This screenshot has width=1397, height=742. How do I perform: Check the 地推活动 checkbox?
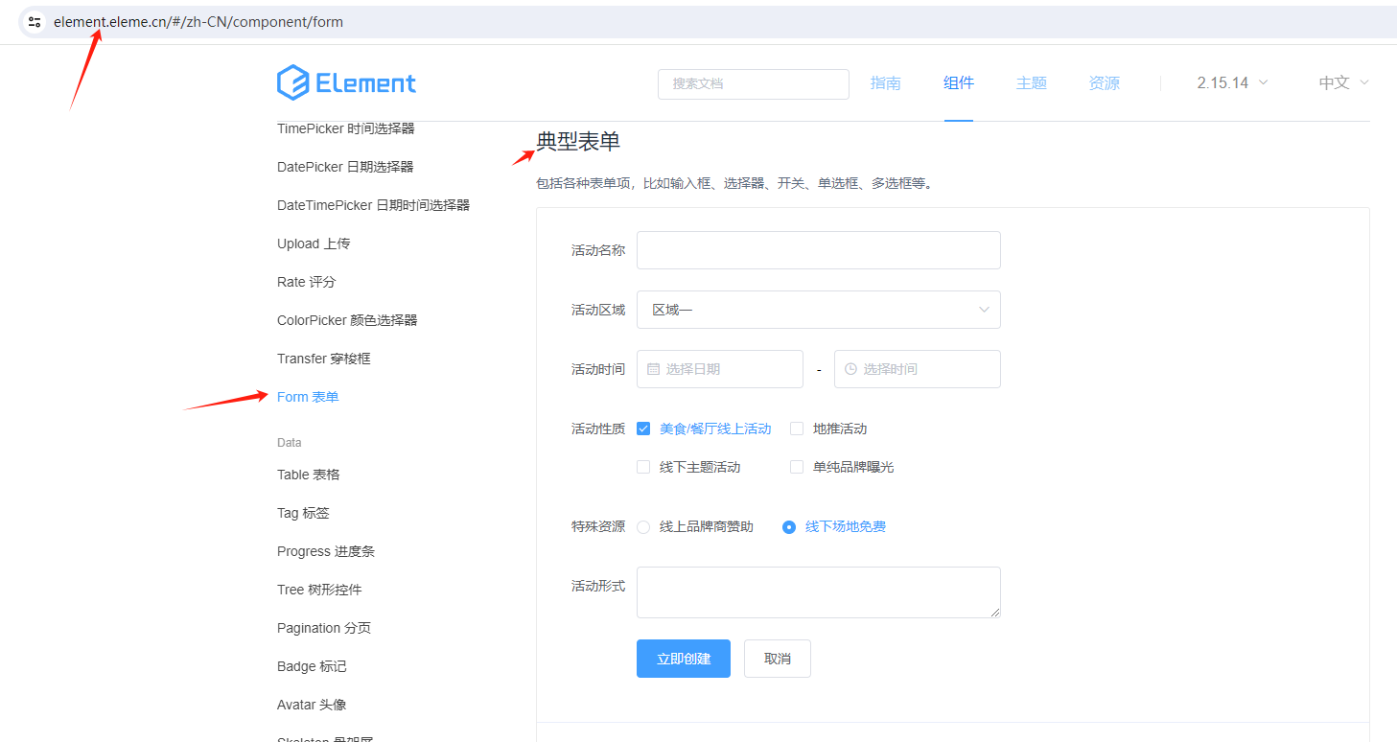coord(797,429)
